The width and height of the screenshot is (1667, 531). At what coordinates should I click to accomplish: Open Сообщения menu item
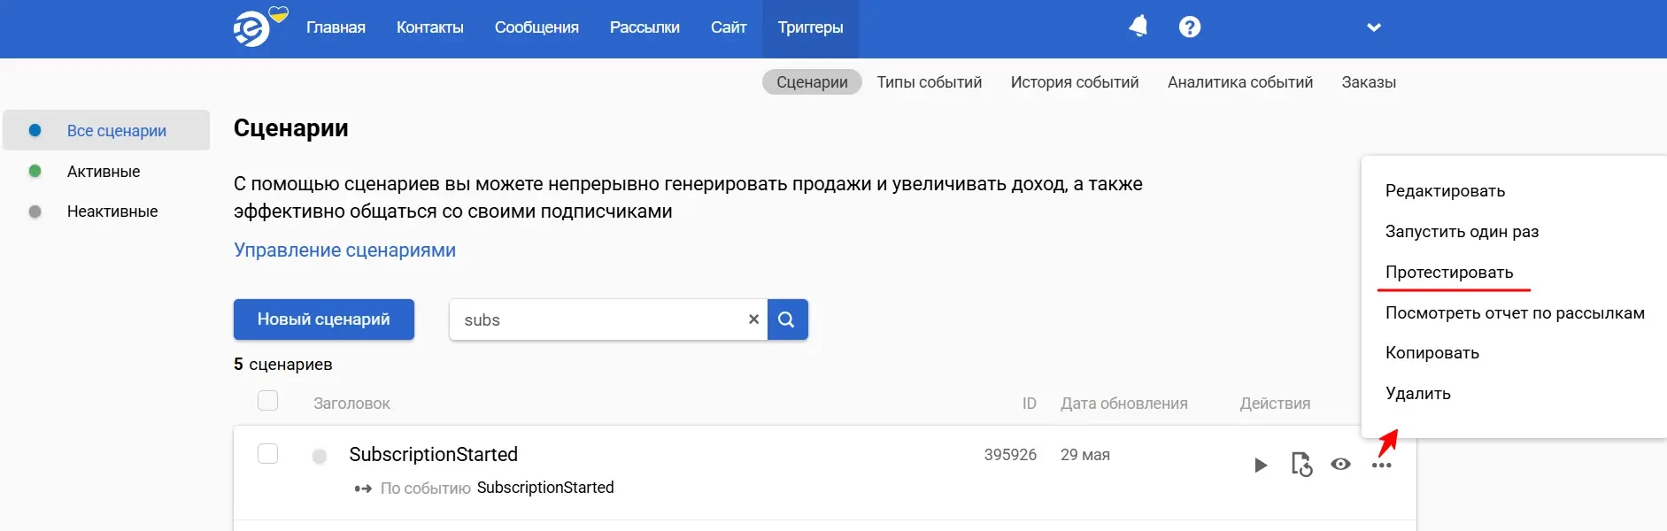click(536, 27)
